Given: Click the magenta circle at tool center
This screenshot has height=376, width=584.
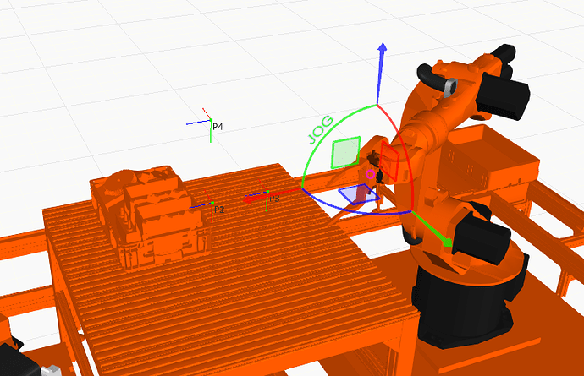Looking at the screenshot, I should tap(370, 174).
